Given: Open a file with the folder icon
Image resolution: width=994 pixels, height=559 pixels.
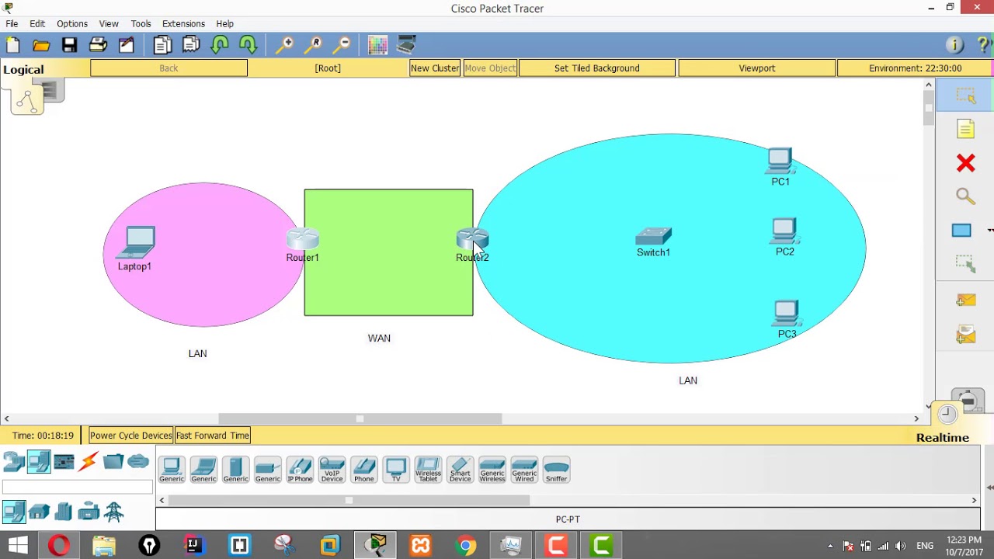Looking at the screenshot, I should click(41, 45).
